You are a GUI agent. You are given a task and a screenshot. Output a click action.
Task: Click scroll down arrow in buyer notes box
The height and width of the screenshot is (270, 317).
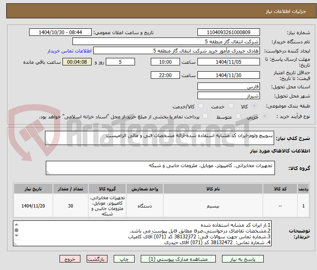pyautogui.click(x=17, y=235)
